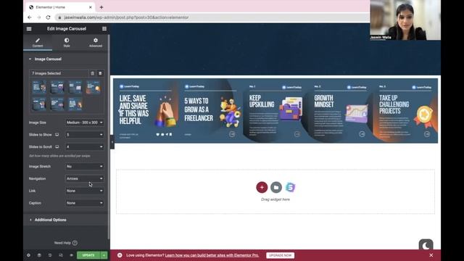Click the Upgrade Now button

click(x=281, y=255)
